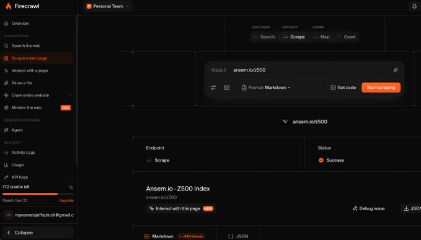
Task: Switch to the Search endpoint tab
Action: [265, 37]
